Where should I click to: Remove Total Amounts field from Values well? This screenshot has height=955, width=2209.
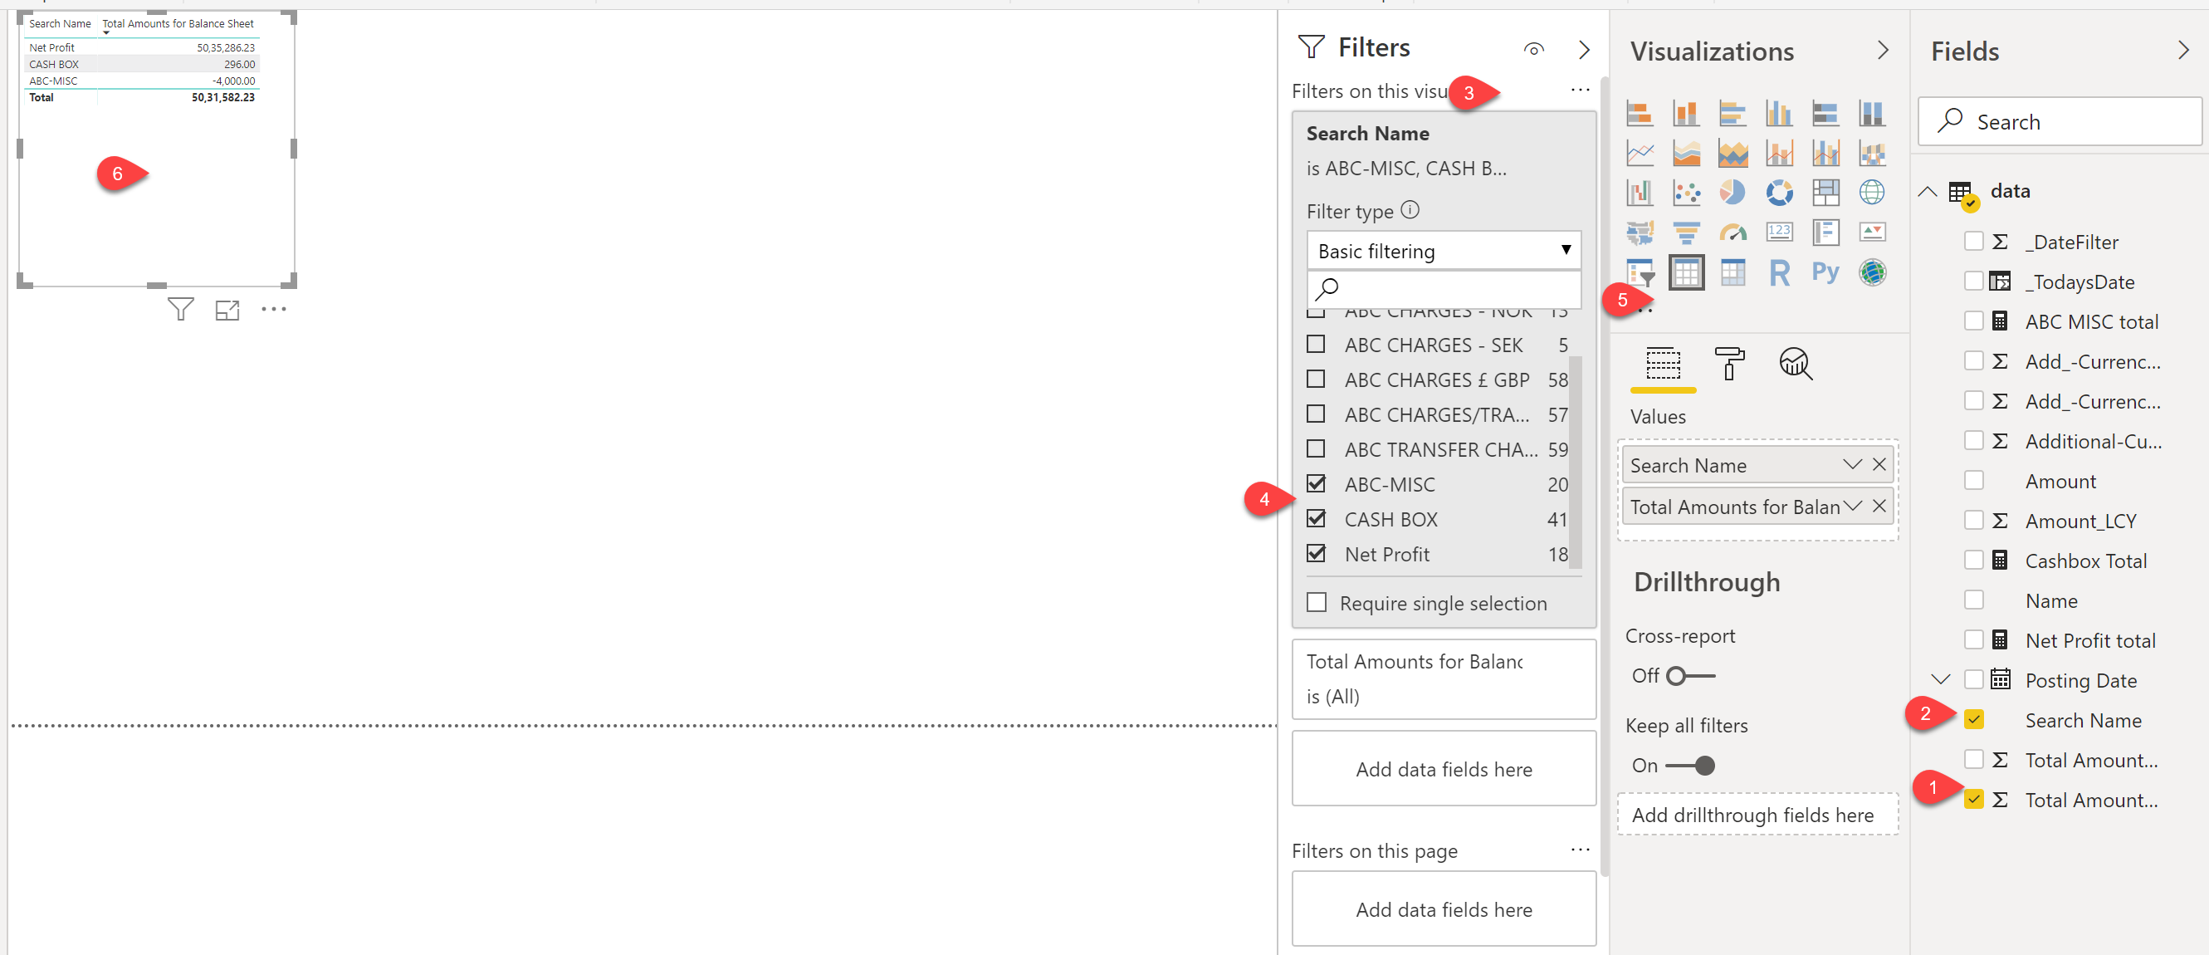1878,506
